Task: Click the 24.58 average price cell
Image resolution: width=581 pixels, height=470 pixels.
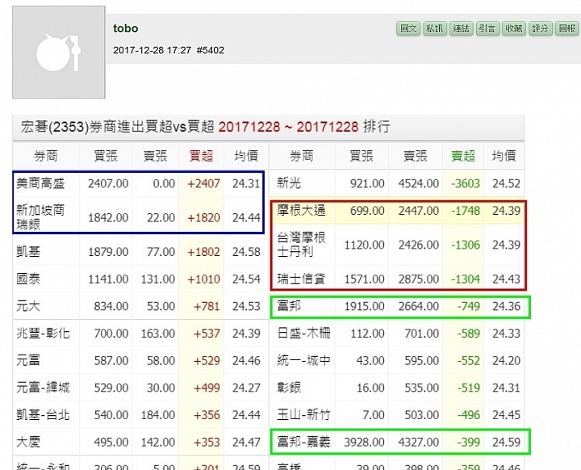Action: (x=246, y=252)
